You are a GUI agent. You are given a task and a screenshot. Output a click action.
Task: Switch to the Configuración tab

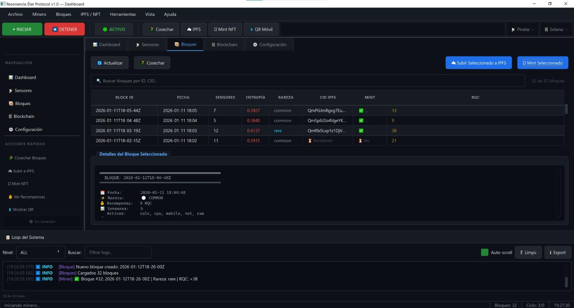(269, 45)
